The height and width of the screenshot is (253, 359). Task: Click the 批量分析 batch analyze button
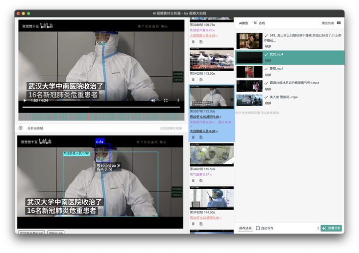(x=331, y=228)
